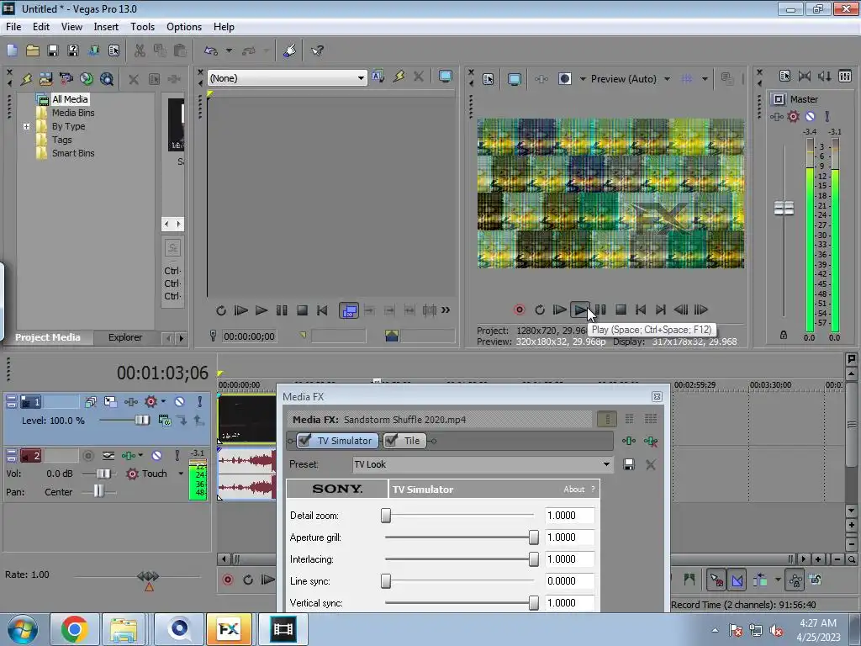861x646 pixels.
Task: Click the Plug-In Chain icon in Media FX
Action: click(629, 441)
